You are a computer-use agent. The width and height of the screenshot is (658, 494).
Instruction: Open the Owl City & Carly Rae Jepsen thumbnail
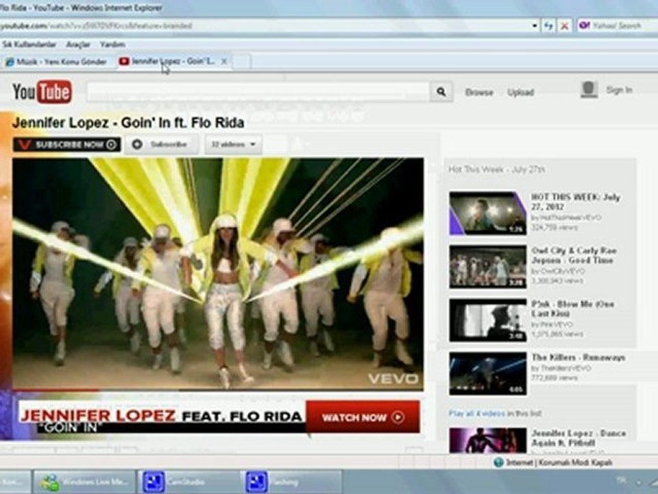tap(487, 266)
